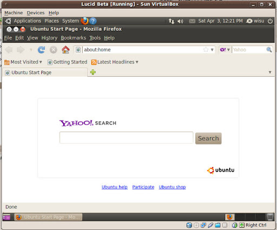Click the network connection indicator icon

pyautogui.click(x=172, y=21)
